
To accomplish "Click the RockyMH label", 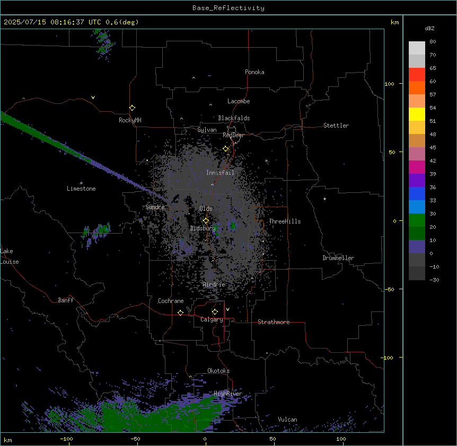I will click(130, 120).
